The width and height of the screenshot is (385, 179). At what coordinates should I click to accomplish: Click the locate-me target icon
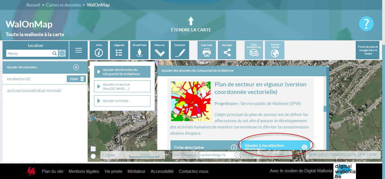tap(62, 53)
